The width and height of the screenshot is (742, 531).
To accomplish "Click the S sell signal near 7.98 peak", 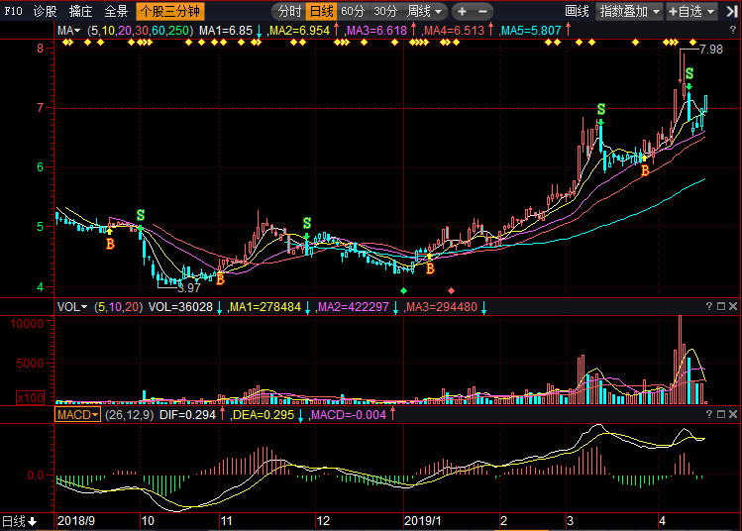I will pos(689,73).
